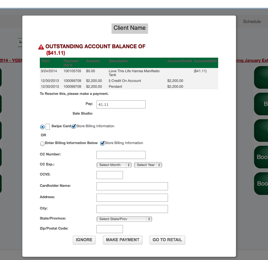Click inside the Pay amount field
268x260 pixels.
click(x=121, y=104)
